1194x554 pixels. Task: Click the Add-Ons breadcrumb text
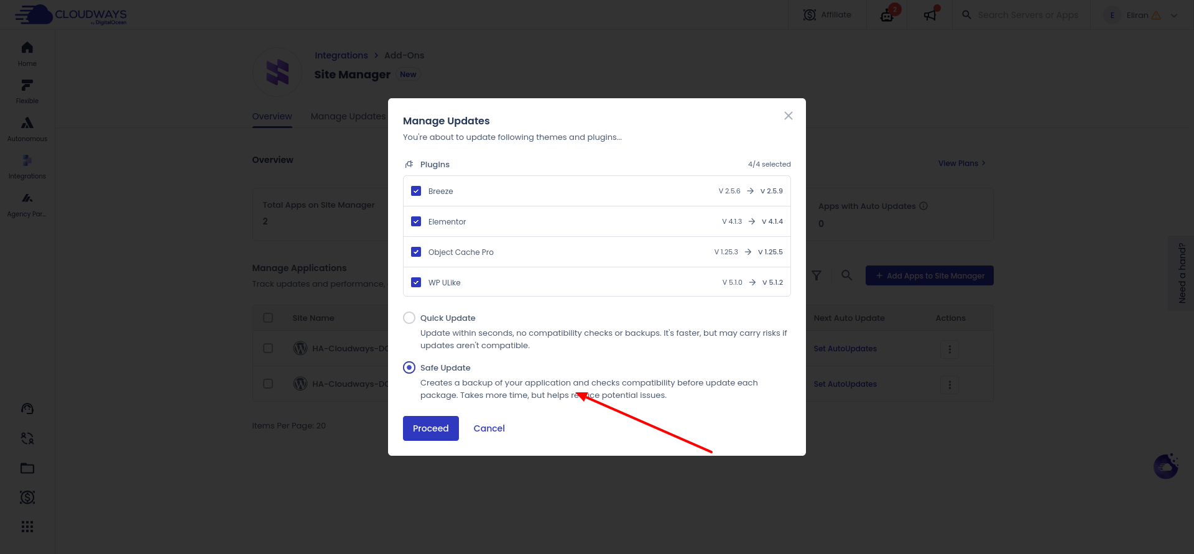(404, 55)
